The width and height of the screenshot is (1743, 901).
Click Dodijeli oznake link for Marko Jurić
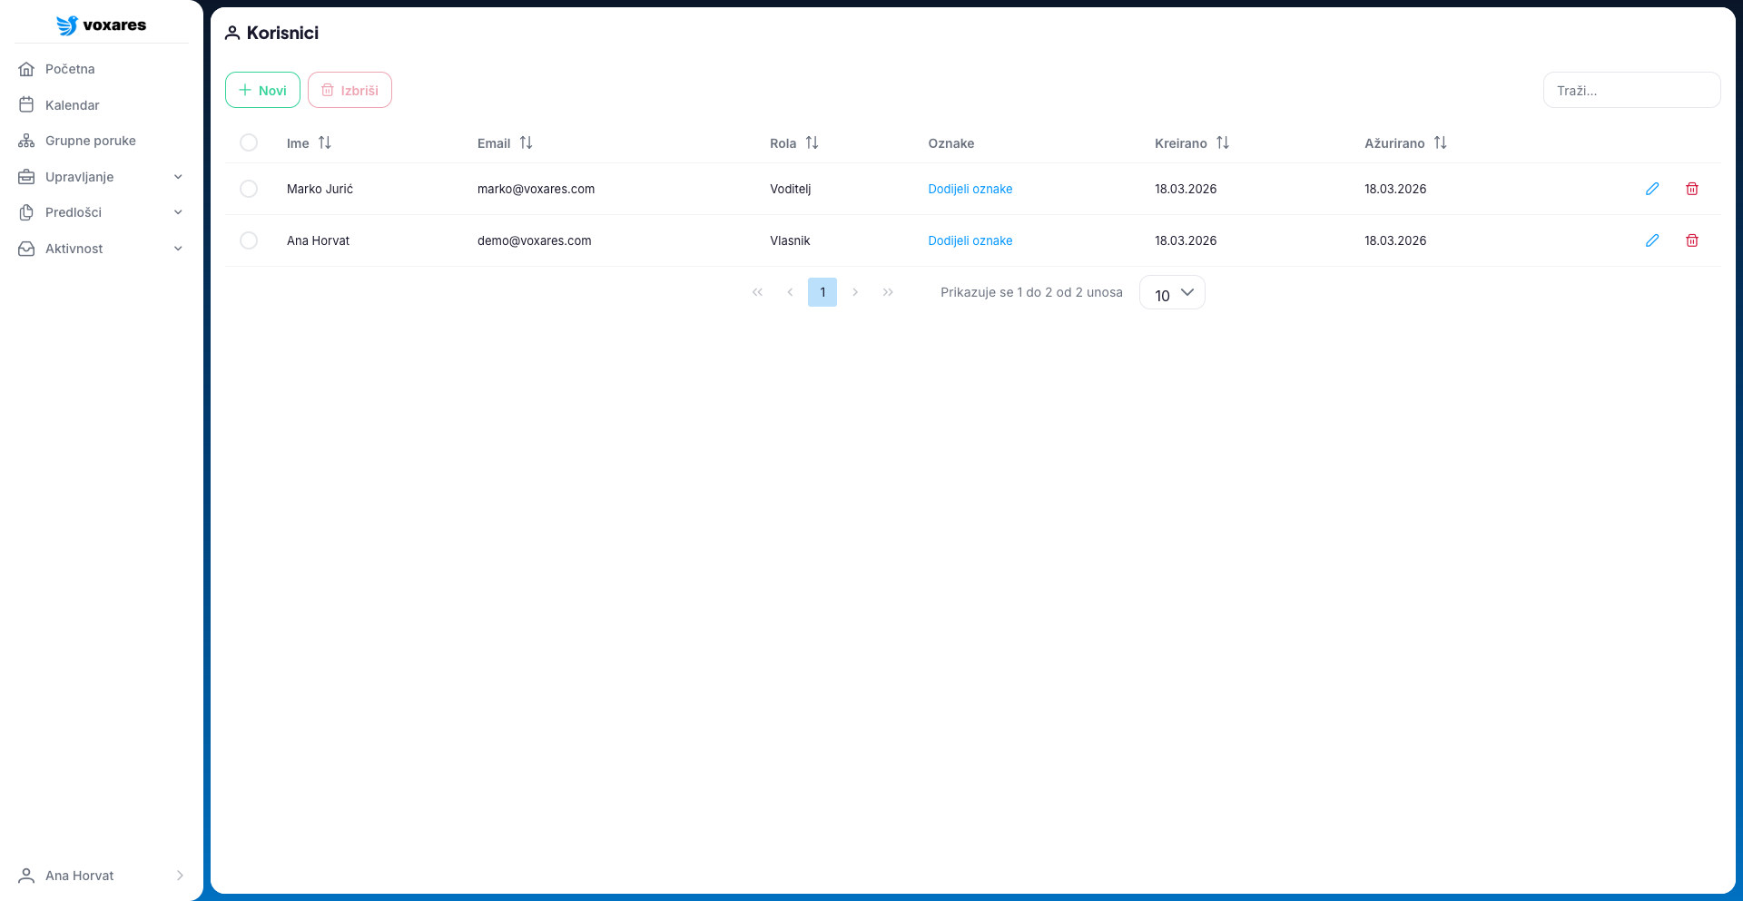(x=970, y=189)
